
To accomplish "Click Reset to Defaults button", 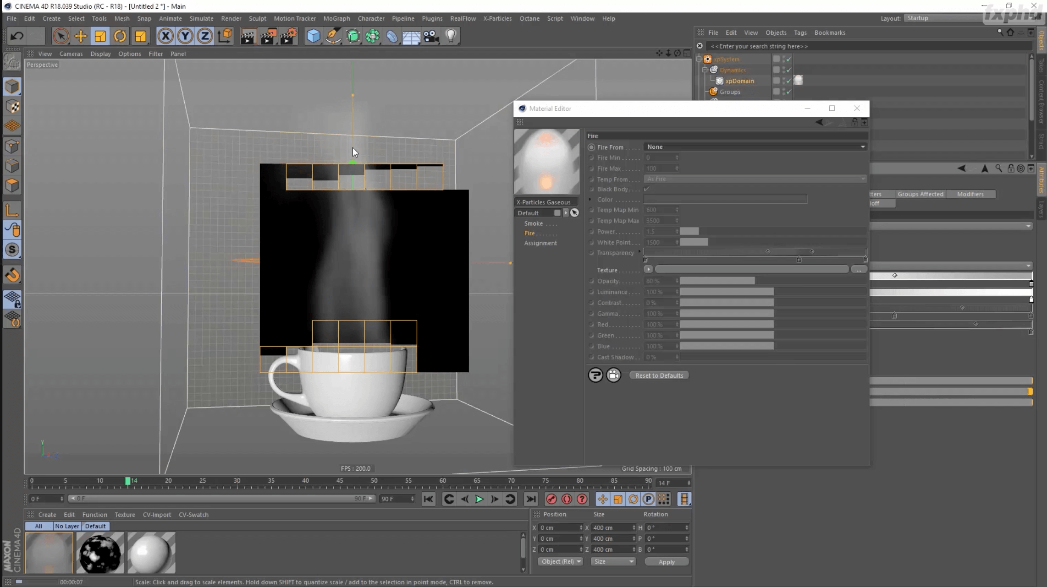I will tap(659, 375).
